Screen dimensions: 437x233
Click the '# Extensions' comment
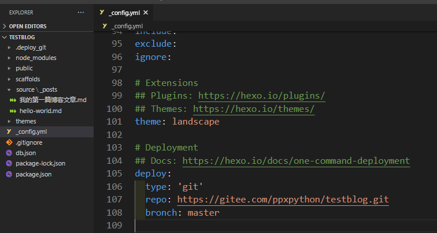pos(166,83)
